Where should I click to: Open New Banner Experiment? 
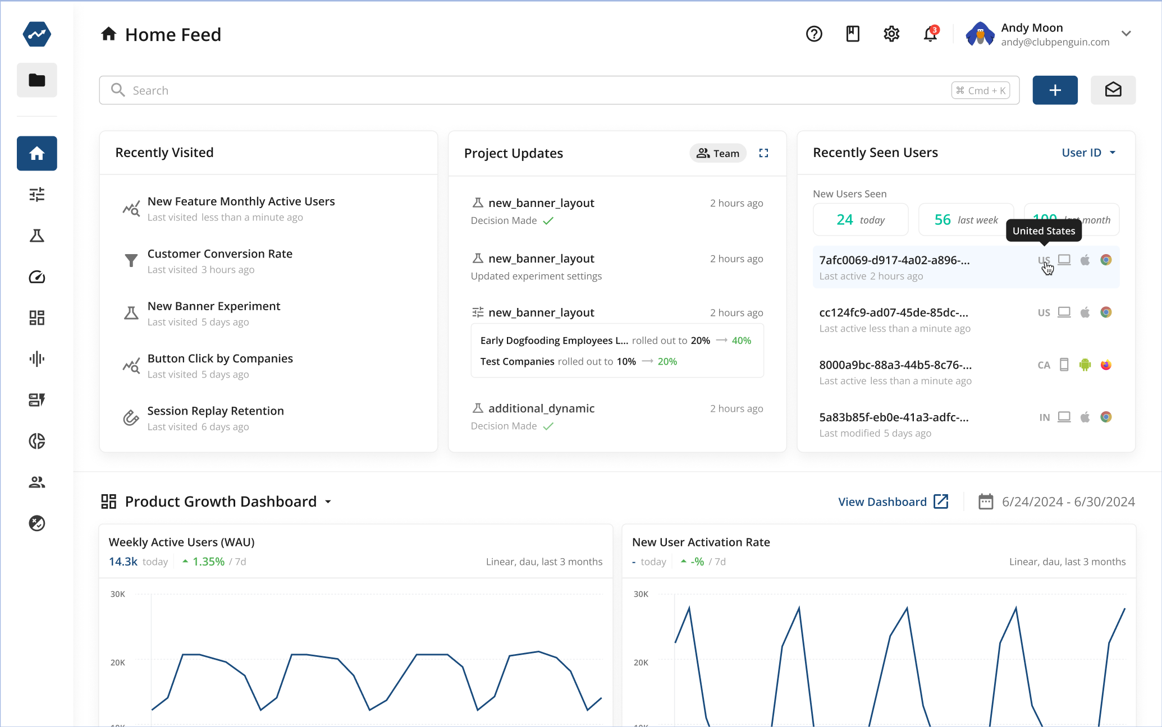[268, 314]
